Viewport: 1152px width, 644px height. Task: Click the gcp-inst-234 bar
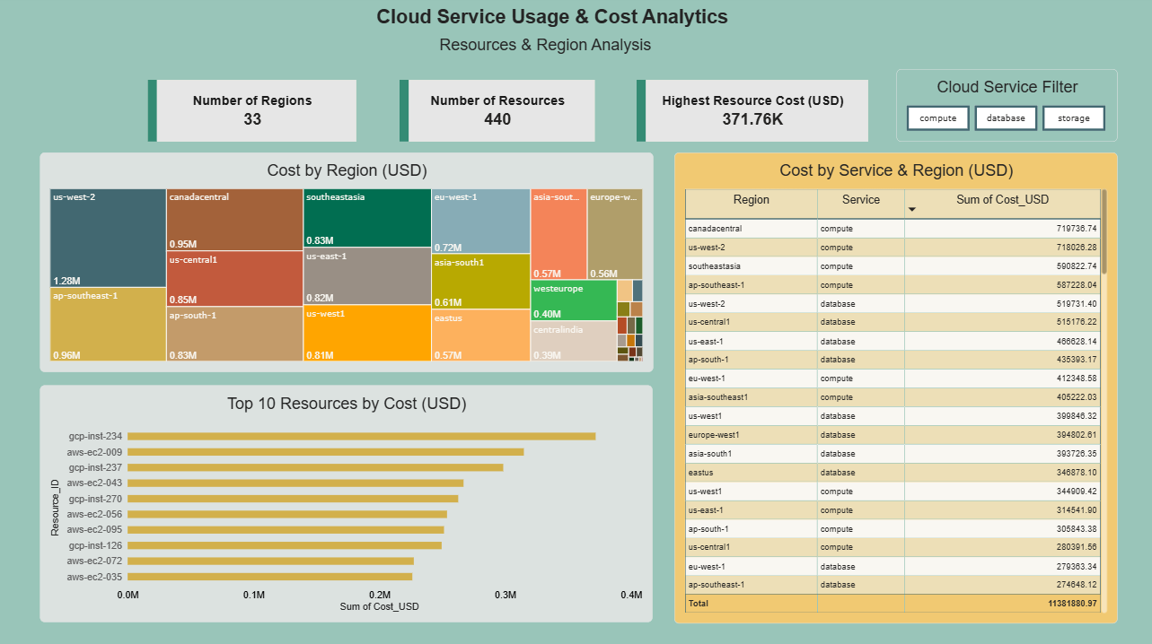coord(363,436)
